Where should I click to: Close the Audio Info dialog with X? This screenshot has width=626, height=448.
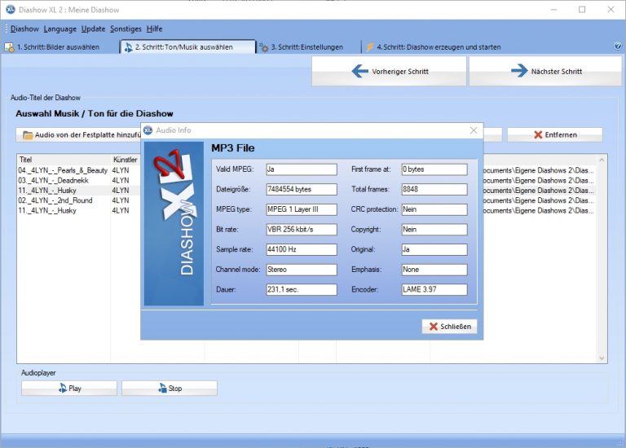[x=474, y=130]
